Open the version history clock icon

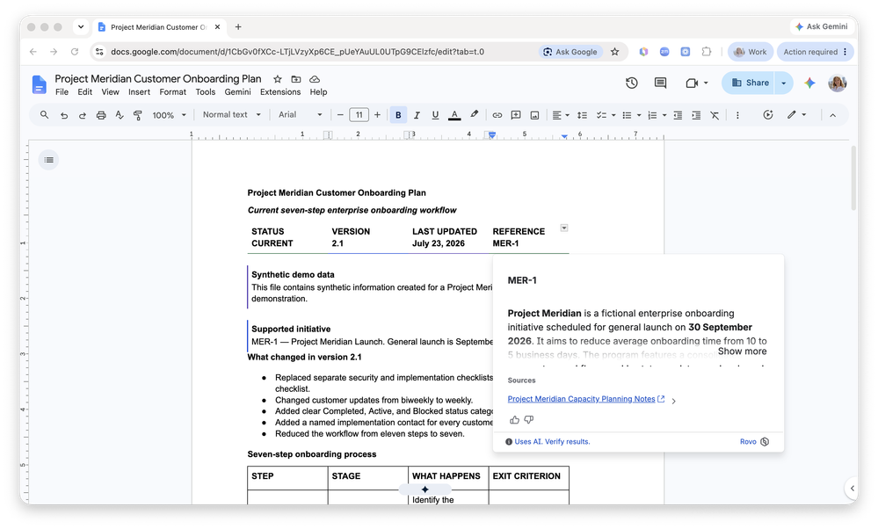coord(632,83)
